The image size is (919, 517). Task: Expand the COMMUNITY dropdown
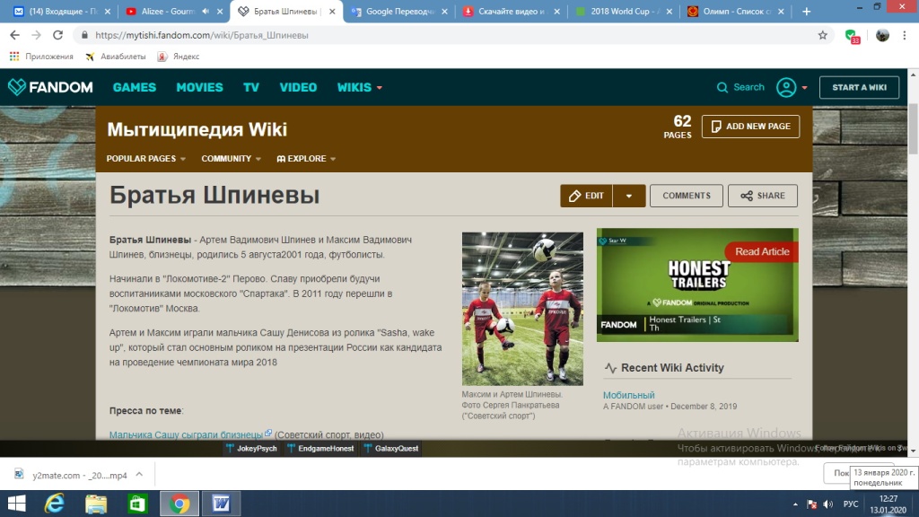pyautogui.click(x=231, y=159)
